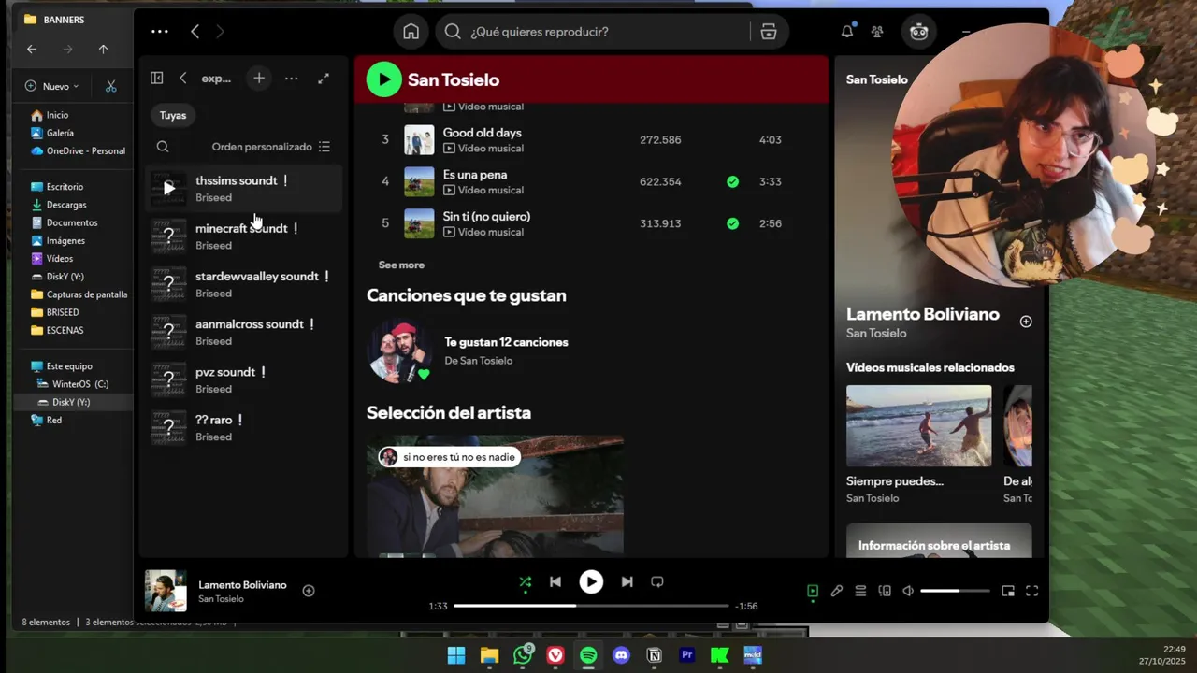Open 'Orden personalizado' sort dropdown

click(x=271, y=147)
